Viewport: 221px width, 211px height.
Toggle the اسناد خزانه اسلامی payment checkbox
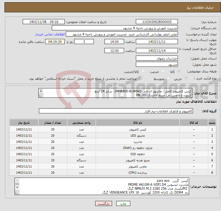pyautogui.click(x=141, y=79)
